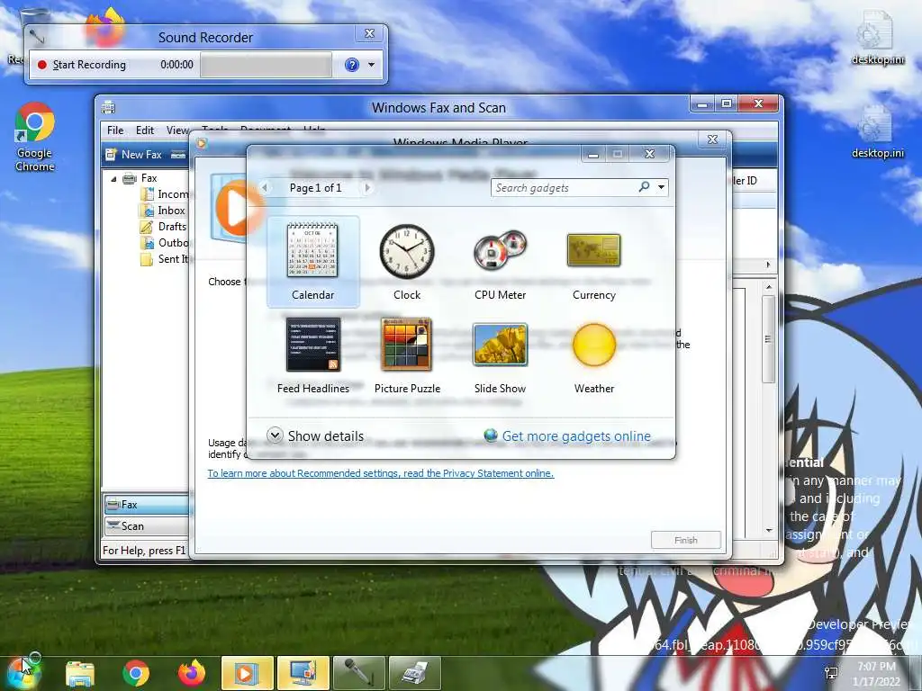The width and height of the screenshot is (922, 691).
Task: Open search options dropdown in gadget gallery
Action: pos(662,187)
